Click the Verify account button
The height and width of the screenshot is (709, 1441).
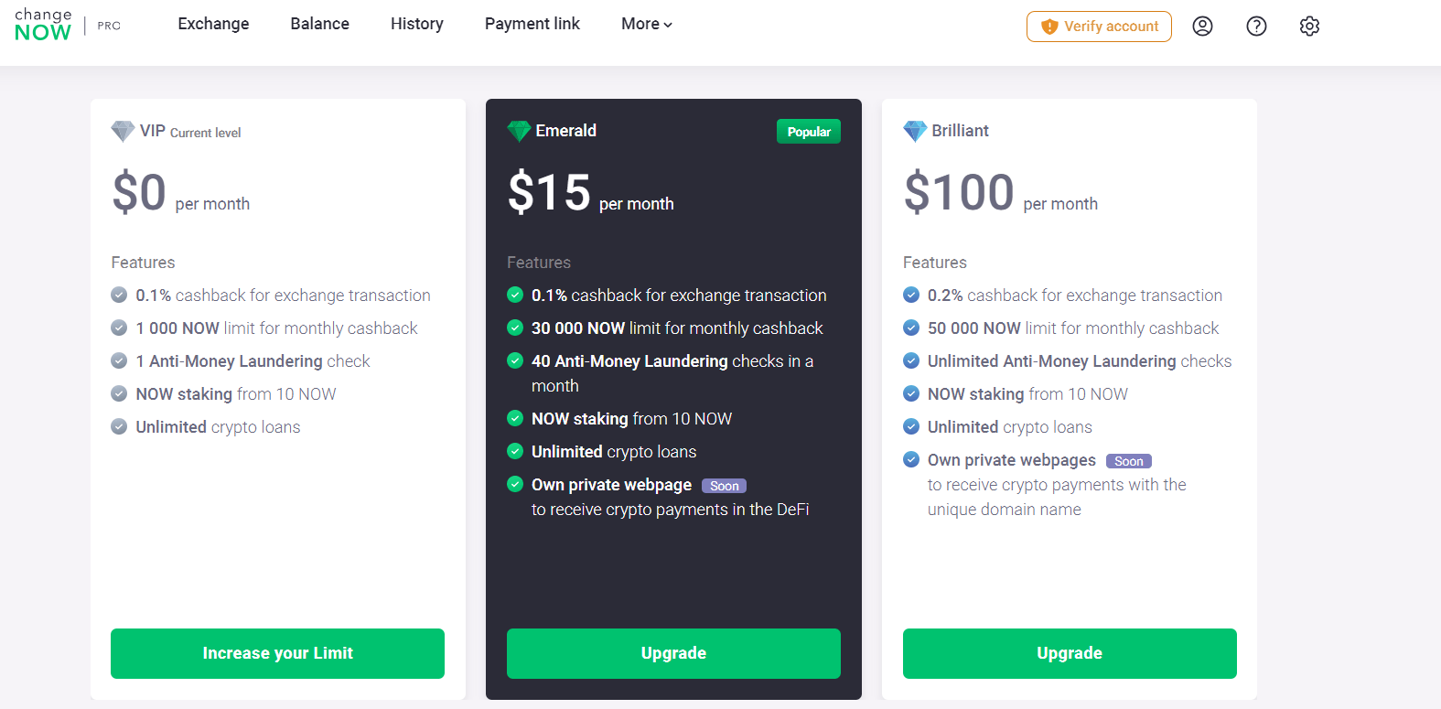1099,27
